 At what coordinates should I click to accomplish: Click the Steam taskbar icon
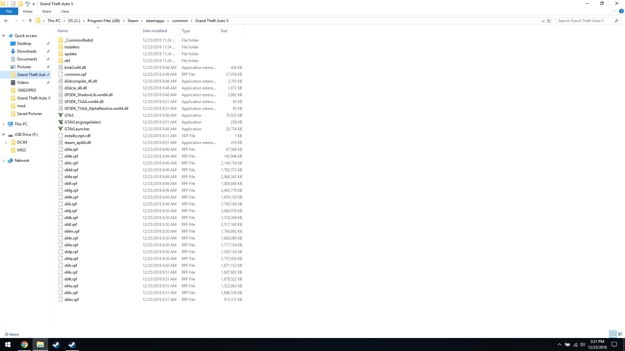(56, 344)
